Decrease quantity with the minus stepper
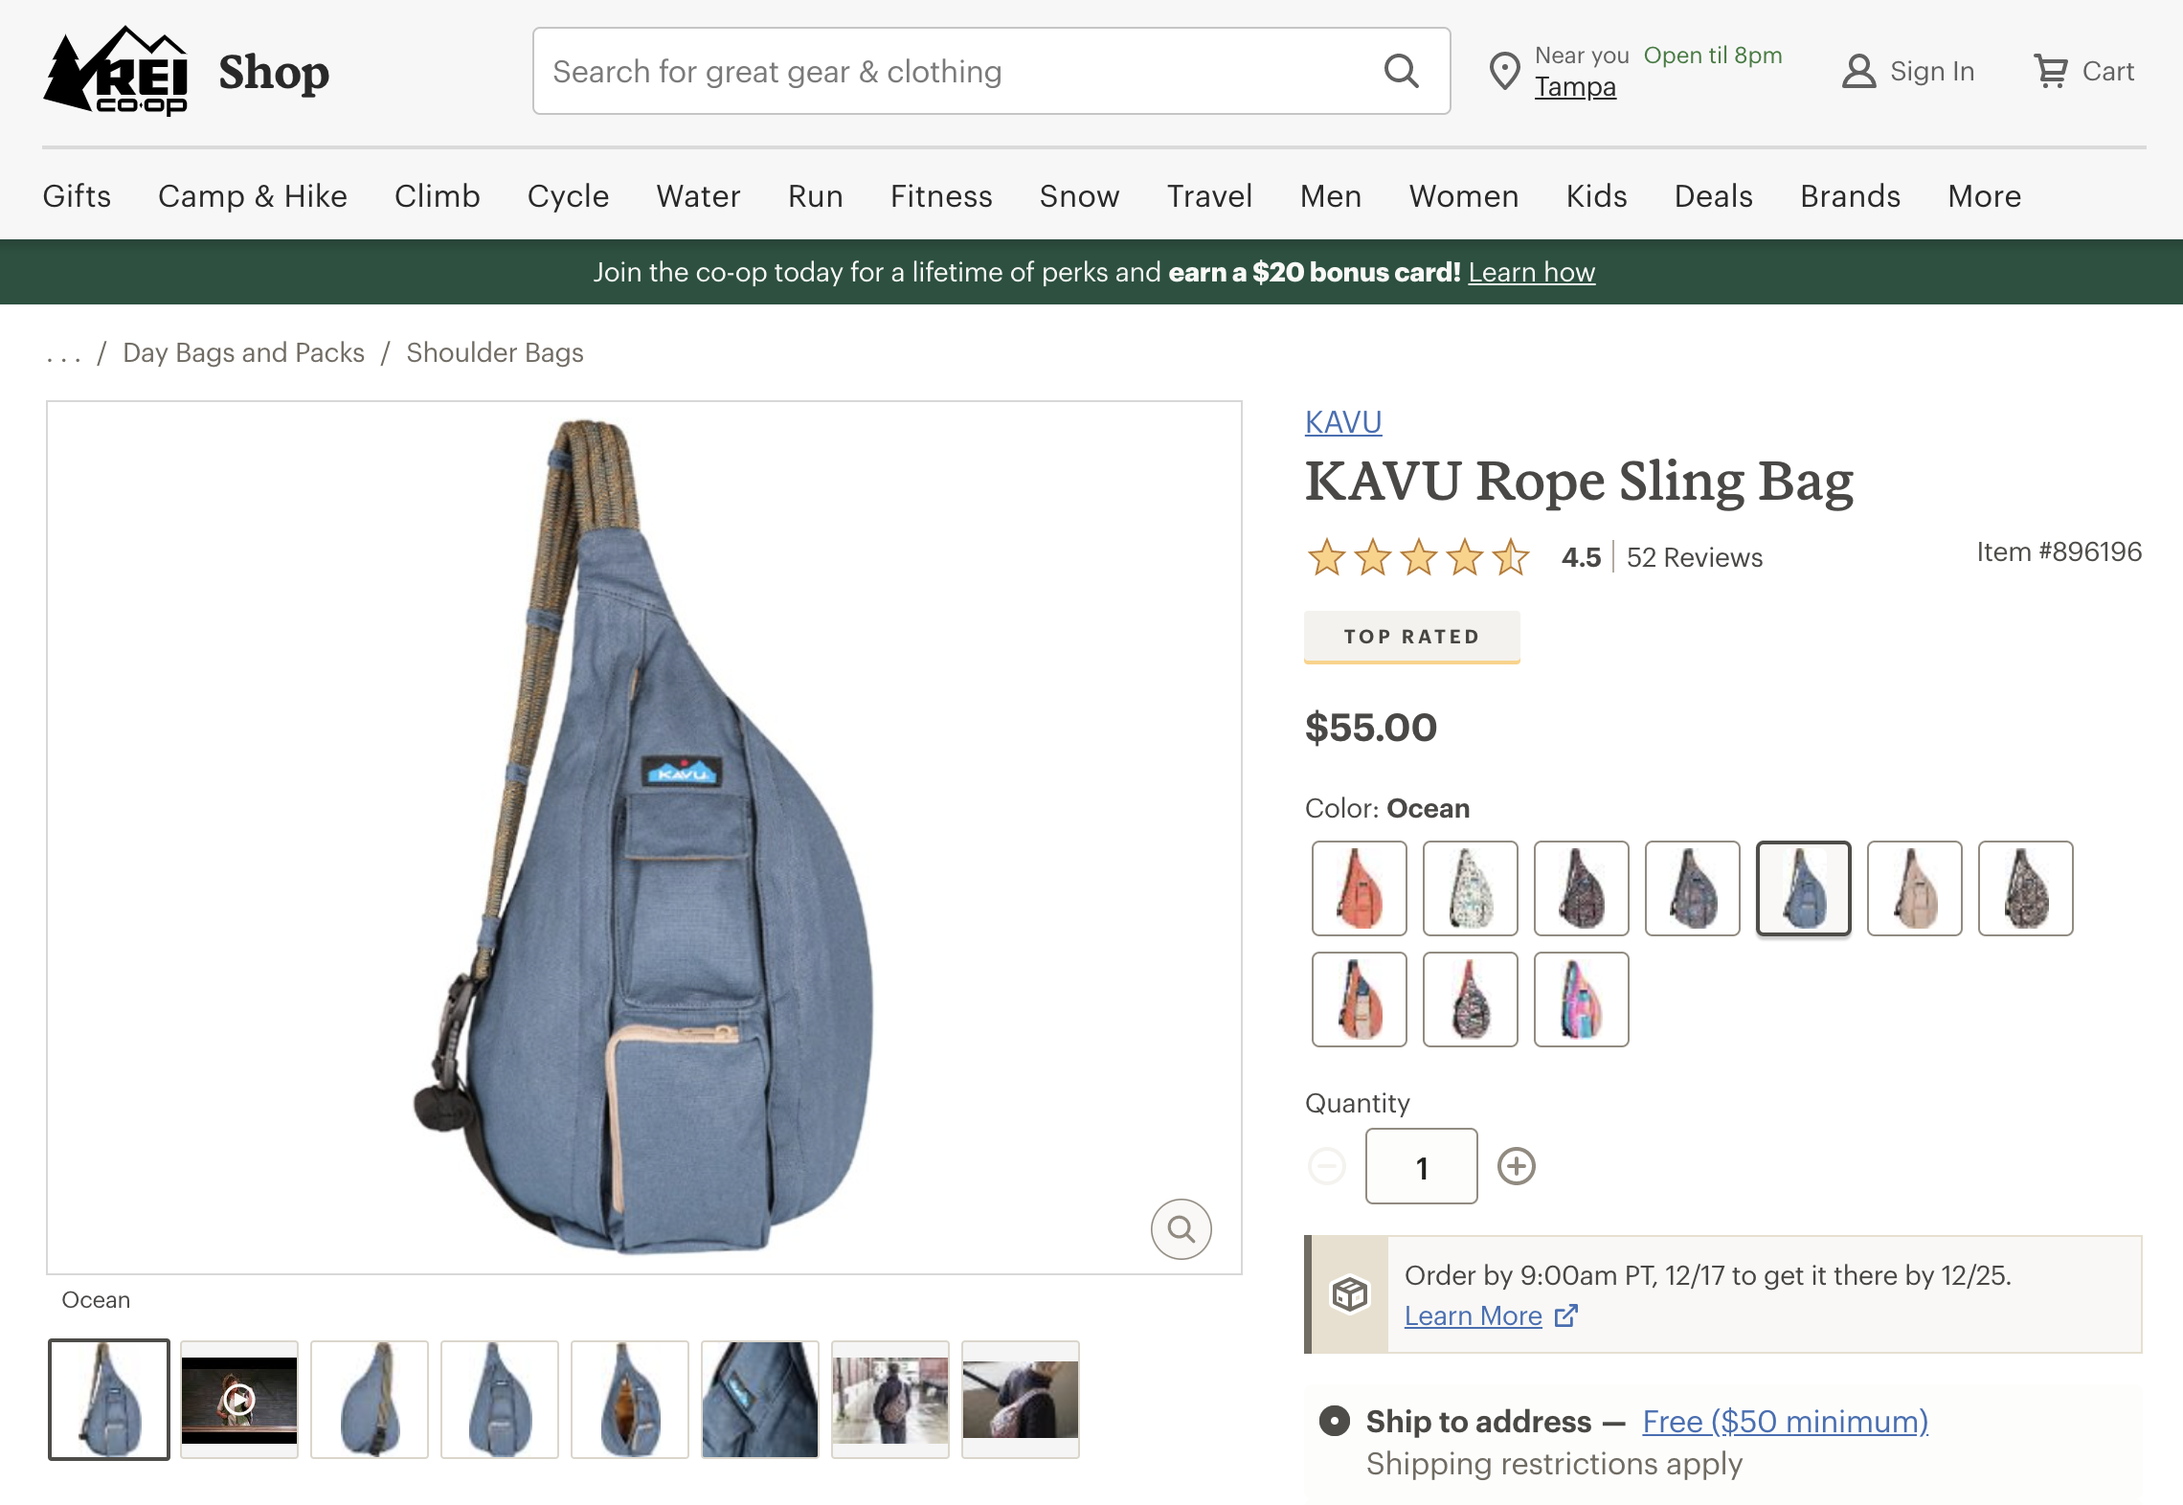The height and width of the screenshot is (1505, 2183). (x=1326, y=1167)
